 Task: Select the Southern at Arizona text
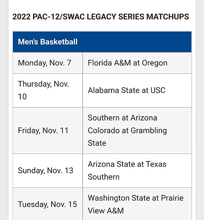click(x=122, y=118)
